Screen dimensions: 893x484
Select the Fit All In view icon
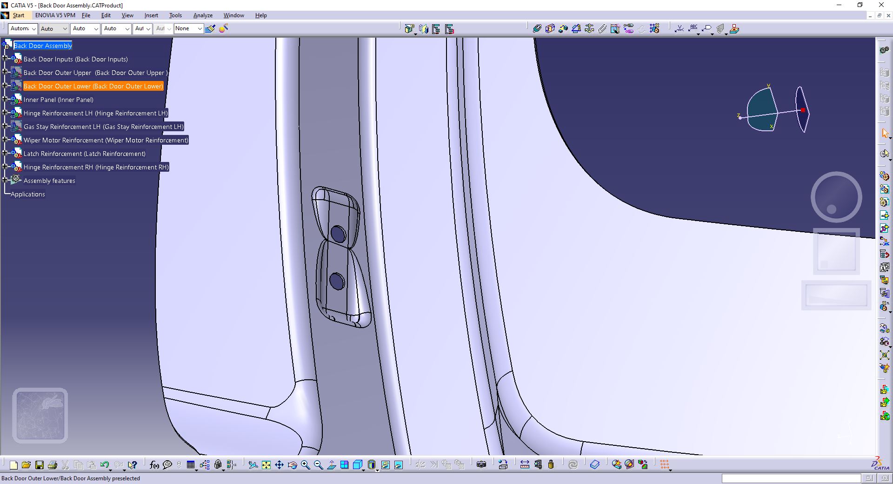[266, 465]
